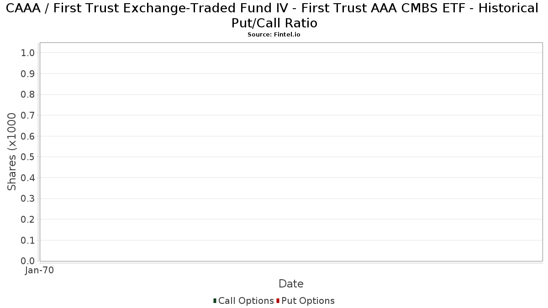Click the 0.8 y-axis tick label
This screenshot has height=308, width=548.
coord(28,94)
